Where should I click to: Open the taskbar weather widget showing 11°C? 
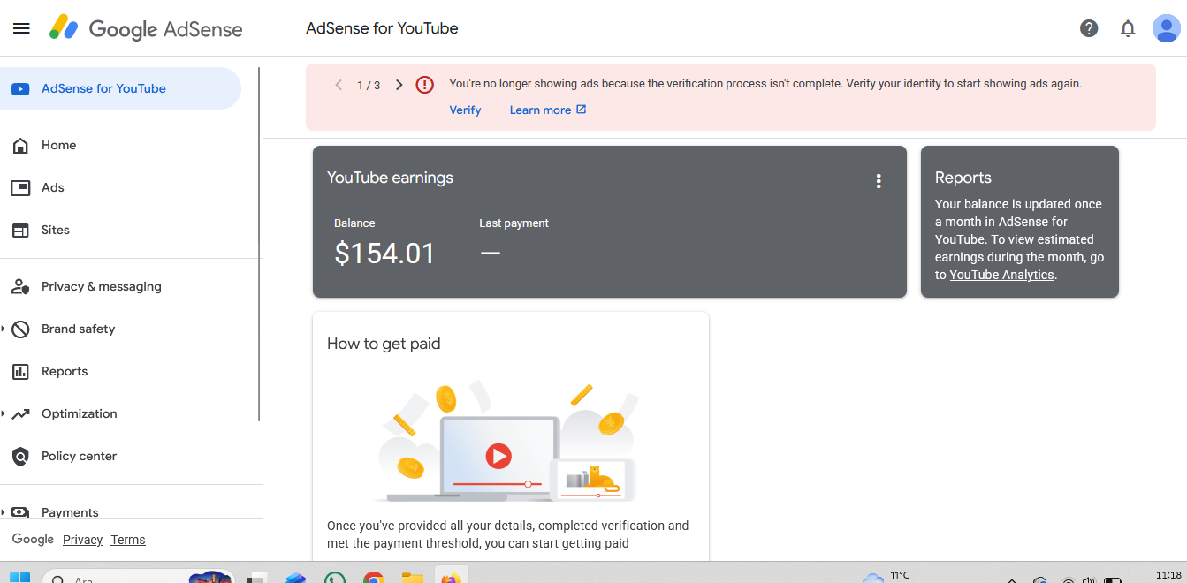coord(886,577)
